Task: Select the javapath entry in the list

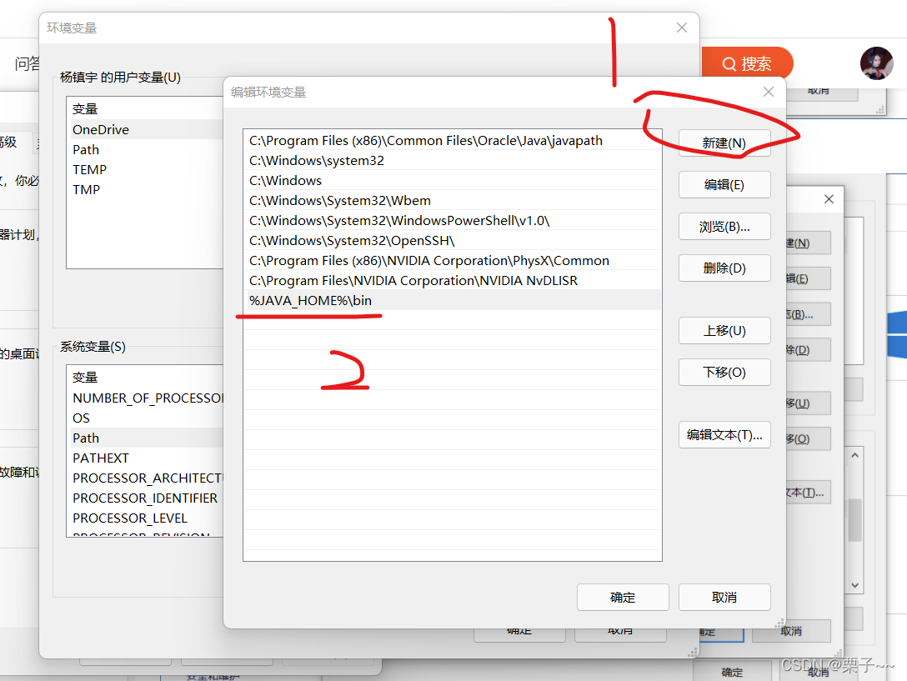Action: click(x=452, y=141)
